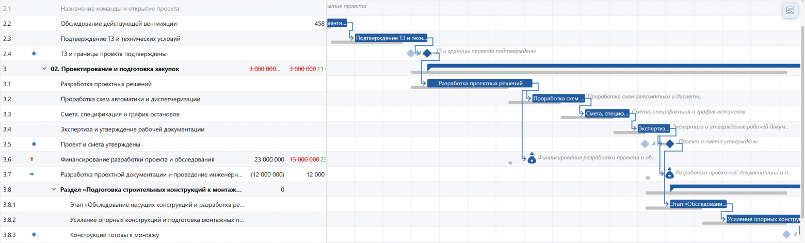The width and height of the screenshot is (805, 243).
Task: Select row Подтверждение ТЗ и технических условий
Action: tap(163, 38)
